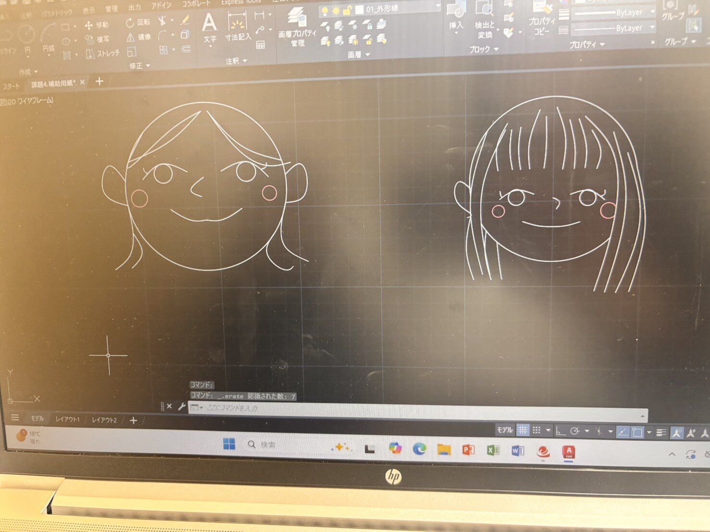
Task: Select the 鏡像 (Mirror) tool
Action: point(138,37)
